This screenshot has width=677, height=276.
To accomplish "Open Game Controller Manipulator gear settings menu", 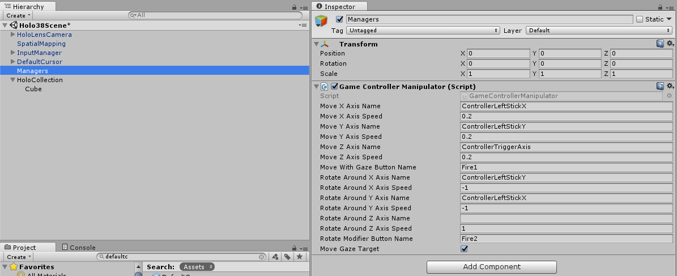I will [x=670, y=86].
